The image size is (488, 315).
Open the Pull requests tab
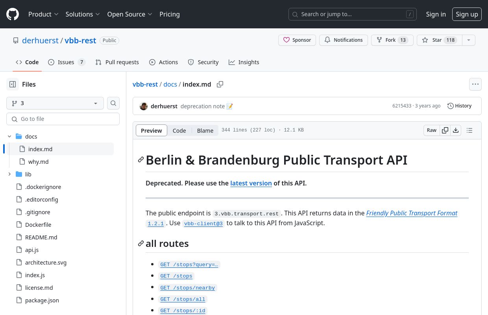117,62
